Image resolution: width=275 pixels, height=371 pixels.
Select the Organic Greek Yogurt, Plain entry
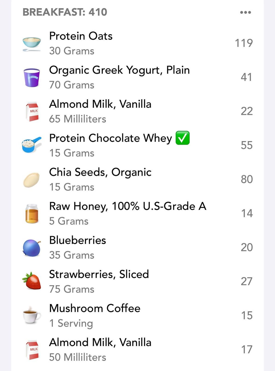point(137,77)
